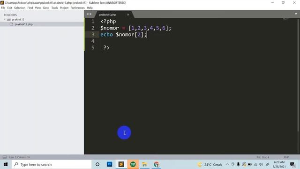Open the Goto menu

tap(46, 8)
